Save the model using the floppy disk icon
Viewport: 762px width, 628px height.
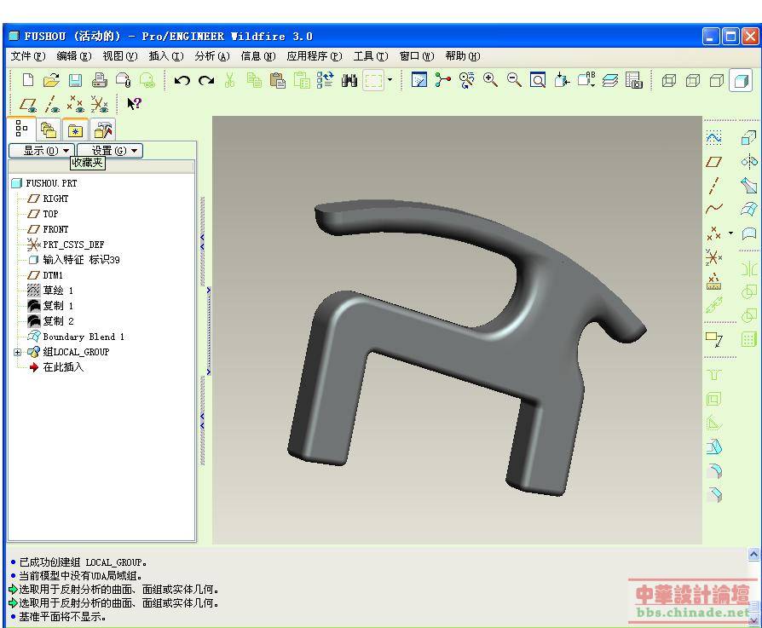pyautogui.click(x=75, y=80)
